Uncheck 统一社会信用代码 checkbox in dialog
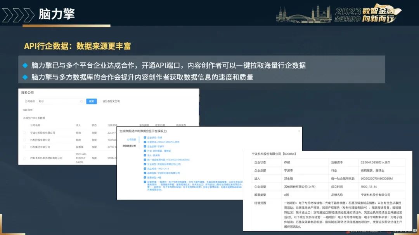 coord(145,160)
